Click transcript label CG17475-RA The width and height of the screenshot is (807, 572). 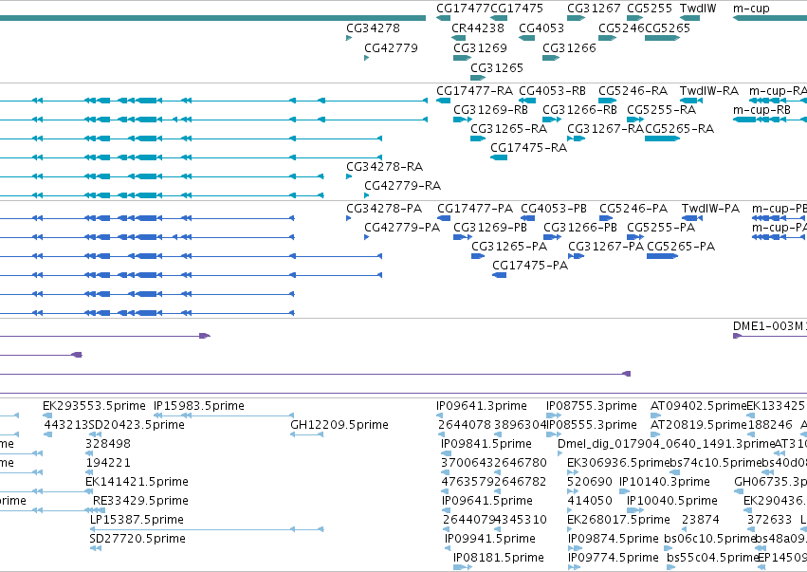528,148
